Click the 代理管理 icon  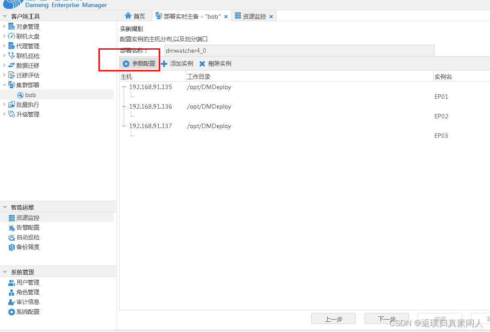tap(11, 46)
